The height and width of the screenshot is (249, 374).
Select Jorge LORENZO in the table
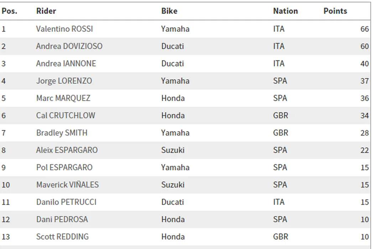click(x=64, y=81)
